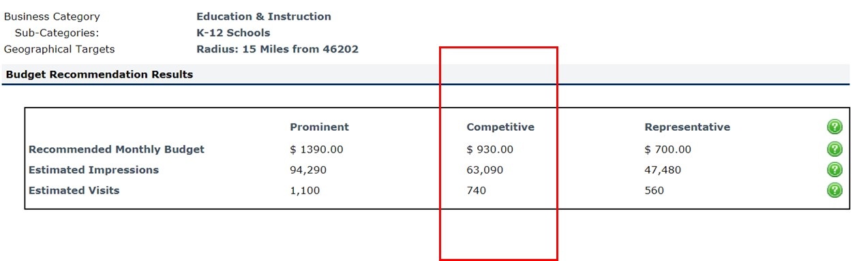Click help icon for Estimated Impressions row
The image size is (859, 261).
point(834,170)
